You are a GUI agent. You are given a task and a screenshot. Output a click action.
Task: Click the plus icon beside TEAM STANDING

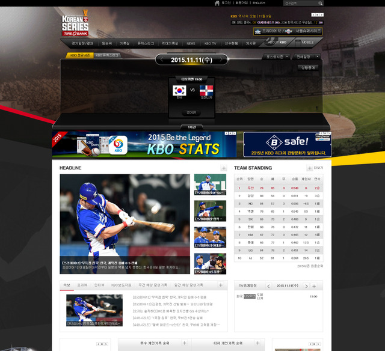[310, 168]
